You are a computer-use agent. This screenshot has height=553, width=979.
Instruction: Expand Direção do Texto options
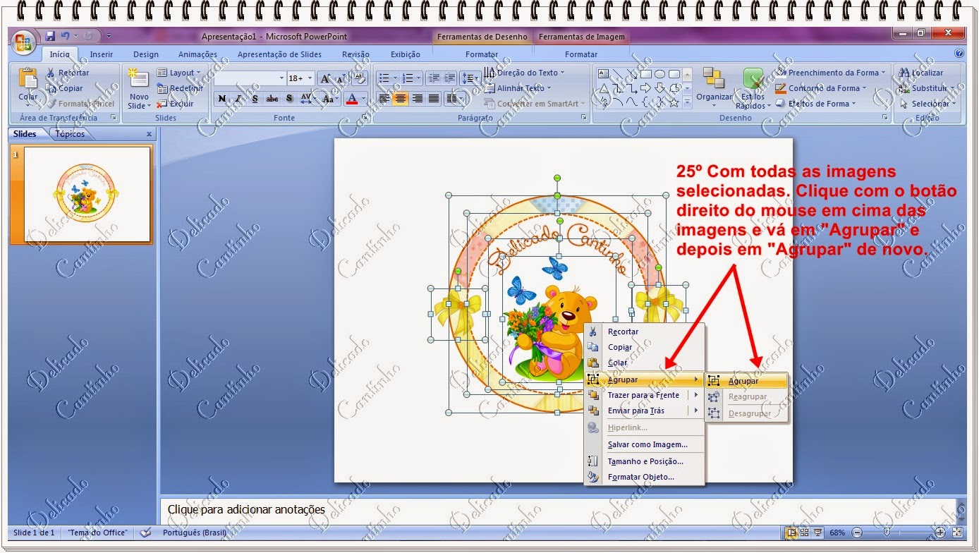tap(525, 73)
